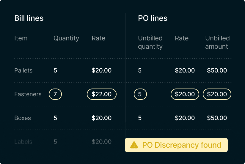This screenshot has height=164, width=245.
Task: Click the Unbilled amount column header
Action: pos(217,42)
